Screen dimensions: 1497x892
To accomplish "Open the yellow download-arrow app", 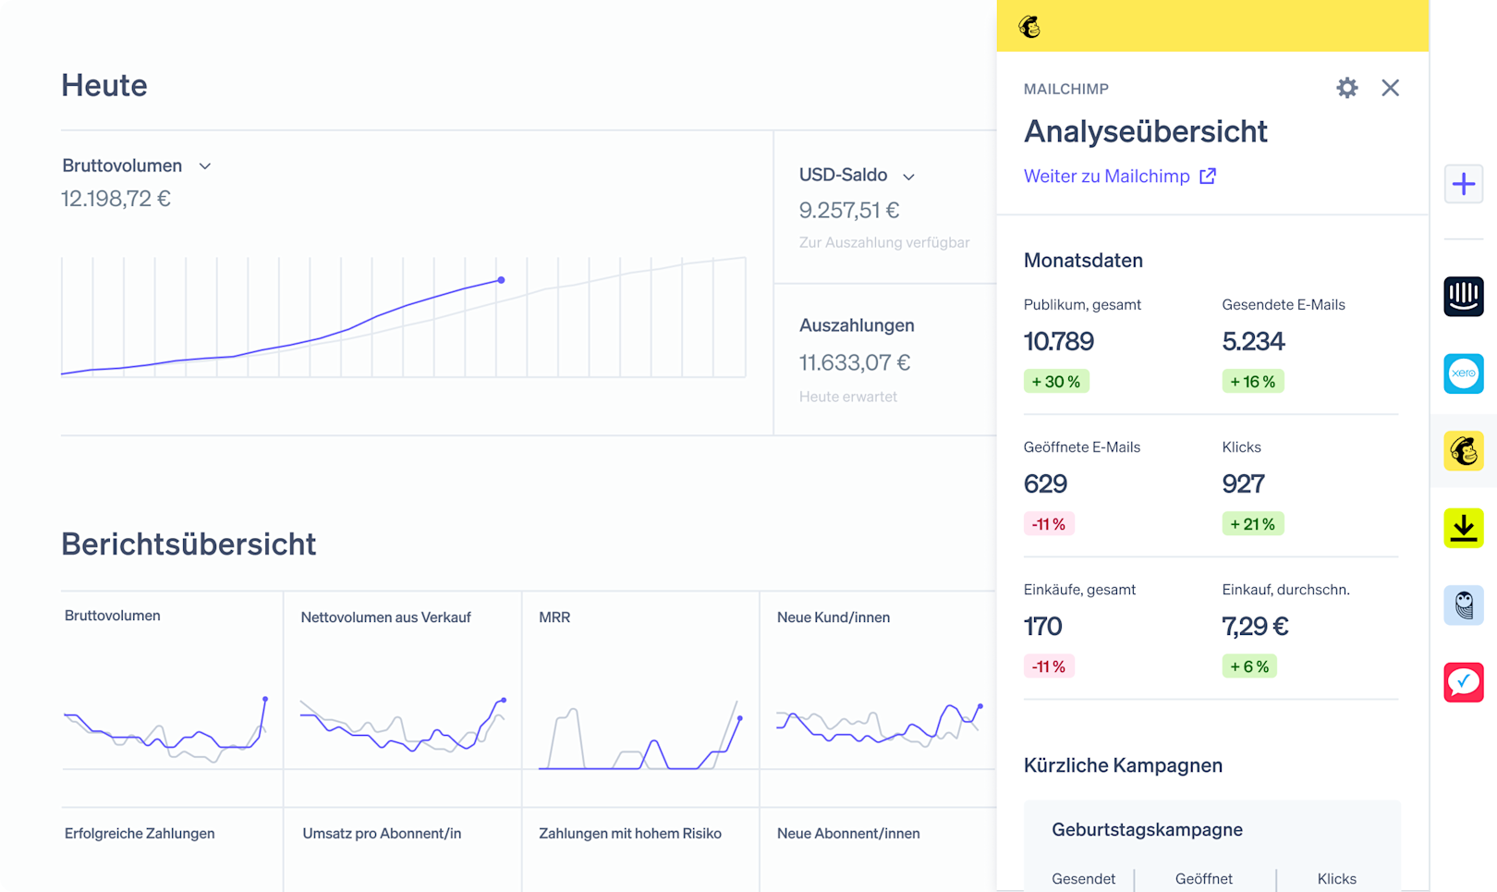I will [1464, 528].
